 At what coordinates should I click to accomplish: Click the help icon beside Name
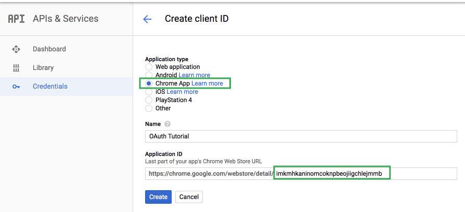(x=167, y=124)
